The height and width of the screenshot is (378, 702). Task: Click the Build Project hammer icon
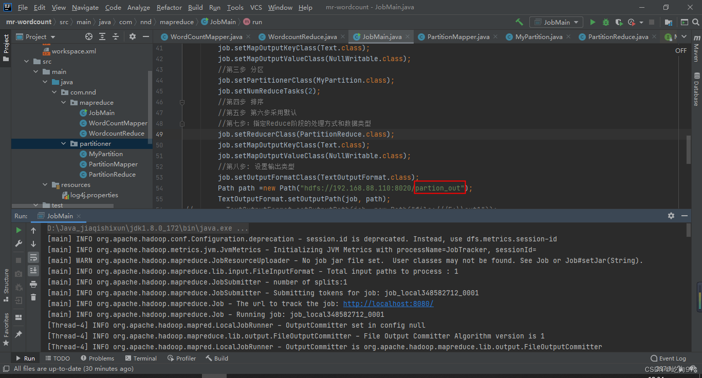click(520, 22)
